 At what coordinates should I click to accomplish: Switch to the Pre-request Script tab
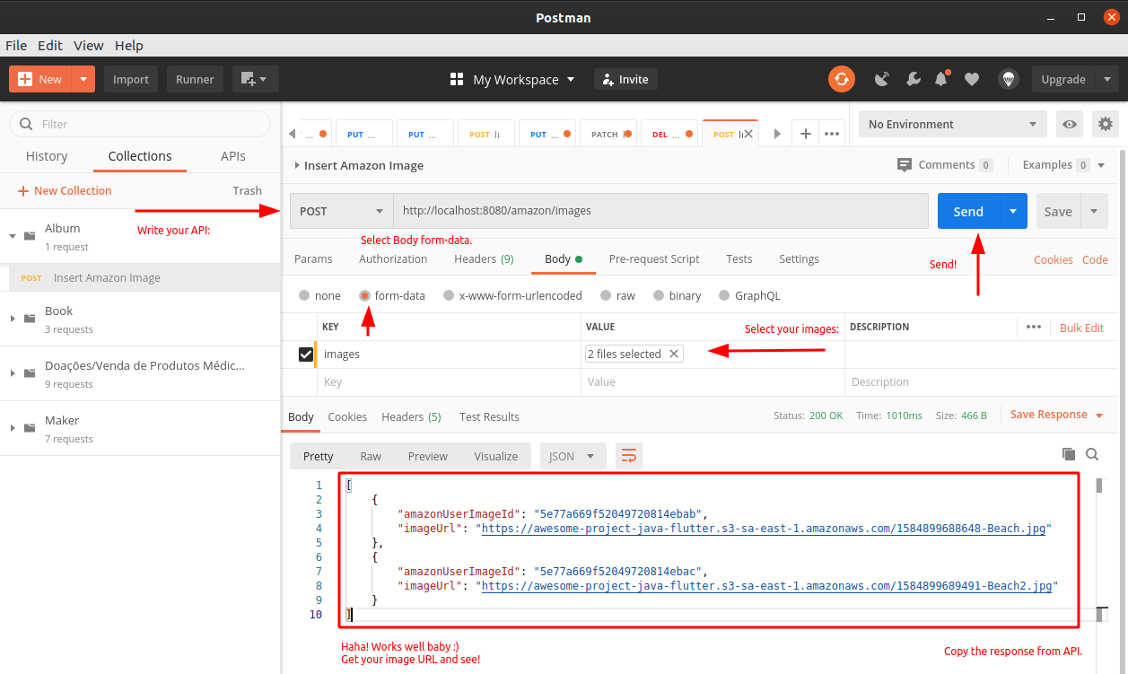[x=654, y=258]
